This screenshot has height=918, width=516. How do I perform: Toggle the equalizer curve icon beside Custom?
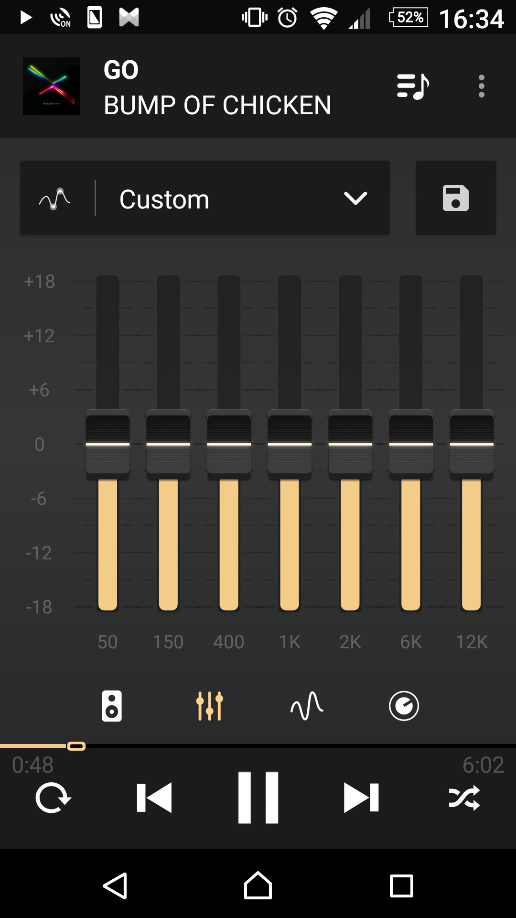[x=55, y=198]
